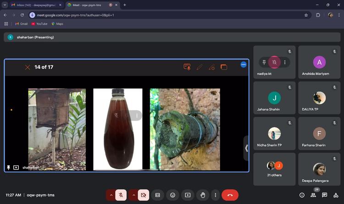
Task: Open the activities panel
Action: 335,195
